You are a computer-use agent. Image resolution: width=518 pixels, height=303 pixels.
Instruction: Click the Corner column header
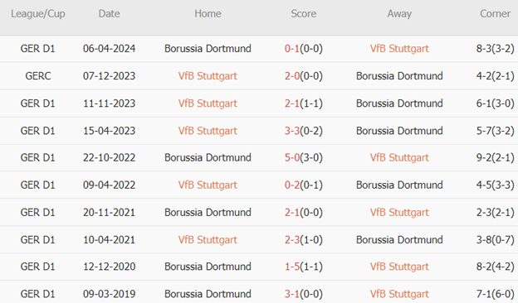tap(495, 13)
